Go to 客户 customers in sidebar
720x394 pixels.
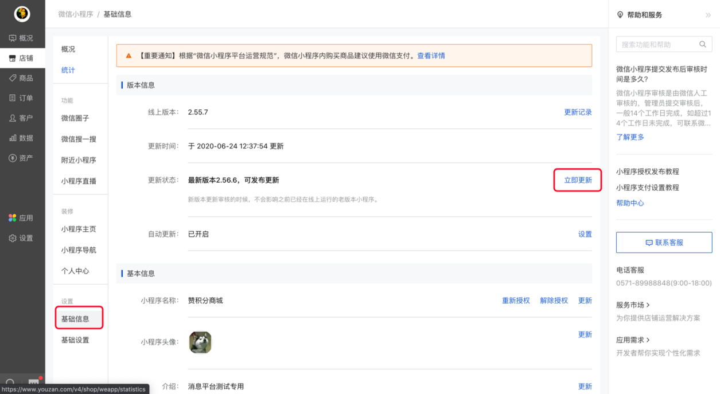tap(22, 118)
